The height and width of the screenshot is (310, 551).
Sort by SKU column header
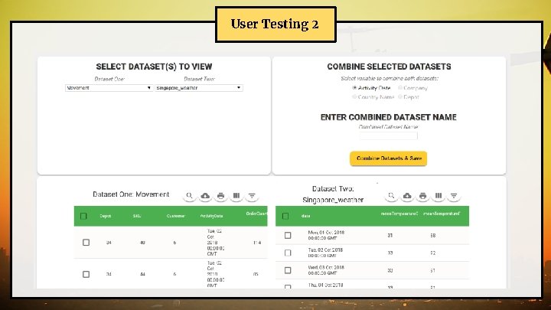[x=137, y=216]
